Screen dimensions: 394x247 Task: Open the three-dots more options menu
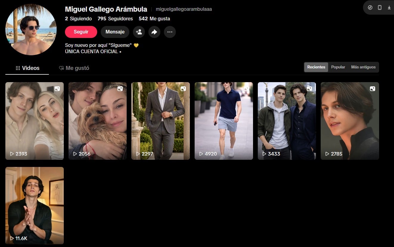(x=170, y=32)
